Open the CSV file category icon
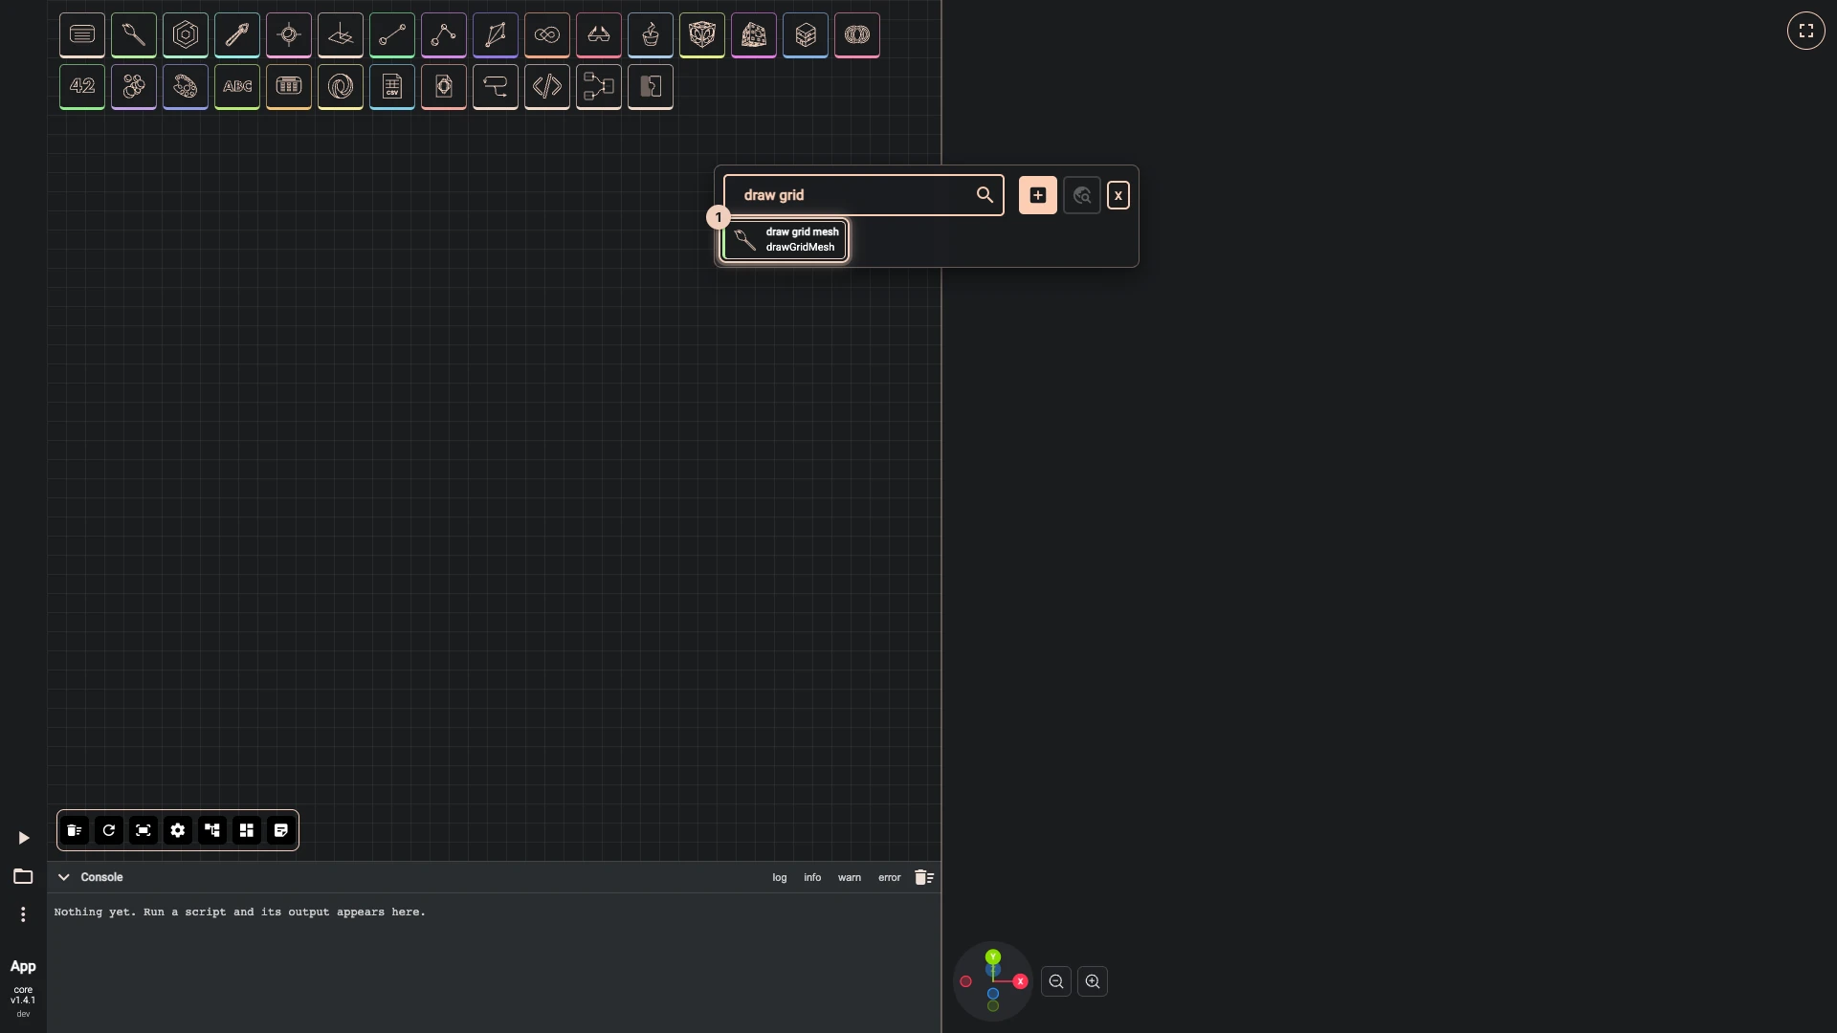The image size is (1837, 1033). [392, 87]
